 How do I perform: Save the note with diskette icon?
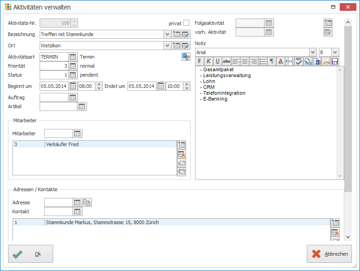[334, 61]
